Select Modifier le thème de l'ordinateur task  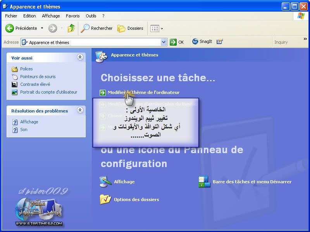click(143, 92)
